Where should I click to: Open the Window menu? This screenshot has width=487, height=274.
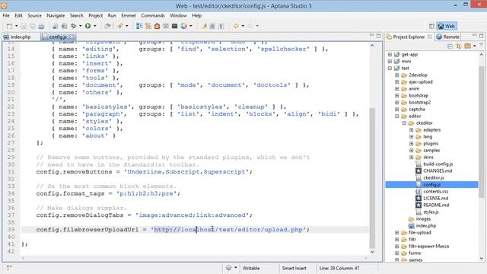pyautogui.click(x=178, y=15)
